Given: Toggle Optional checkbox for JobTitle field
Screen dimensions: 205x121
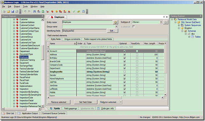Looking at the screenshot, I should click(x=124, y=82).
